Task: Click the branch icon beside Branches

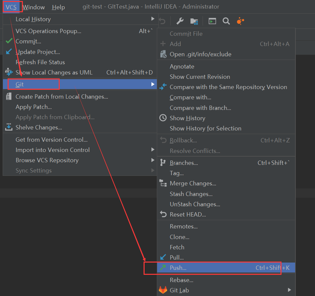Action: [163, 163]
